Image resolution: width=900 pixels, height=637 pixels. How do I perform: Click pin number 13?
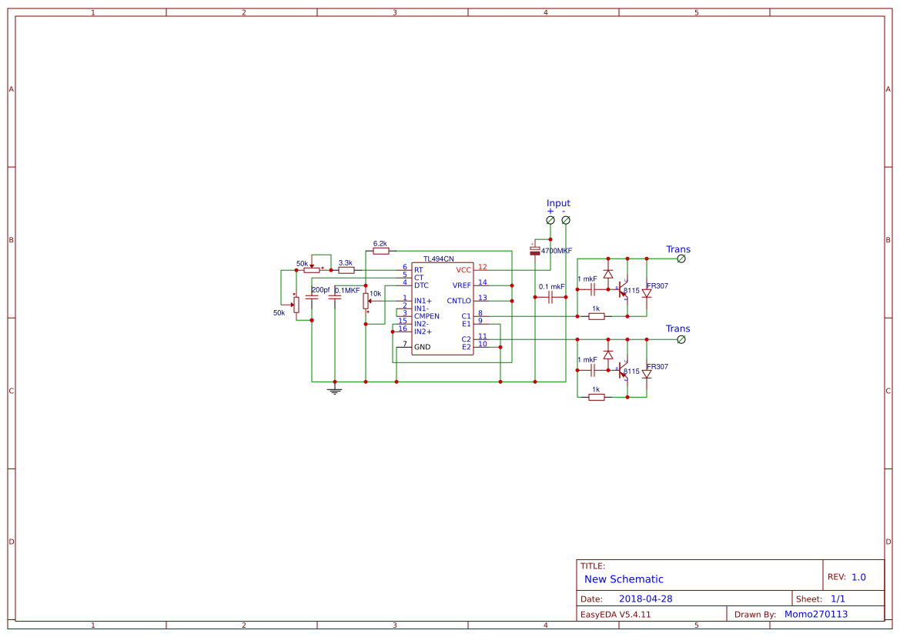482,298
